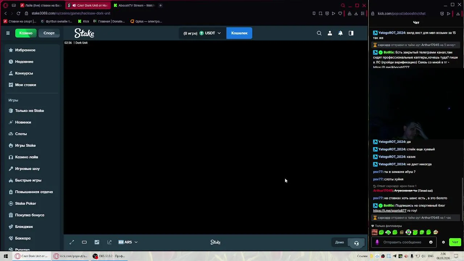Open Новинки category
This screenshot has height=261, width=464.
coord(32,122)
